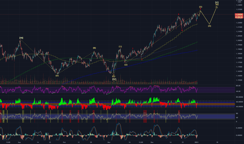Click the 1.16500 price axis value
Screen dimensions: 244x144
coord(239,71)
